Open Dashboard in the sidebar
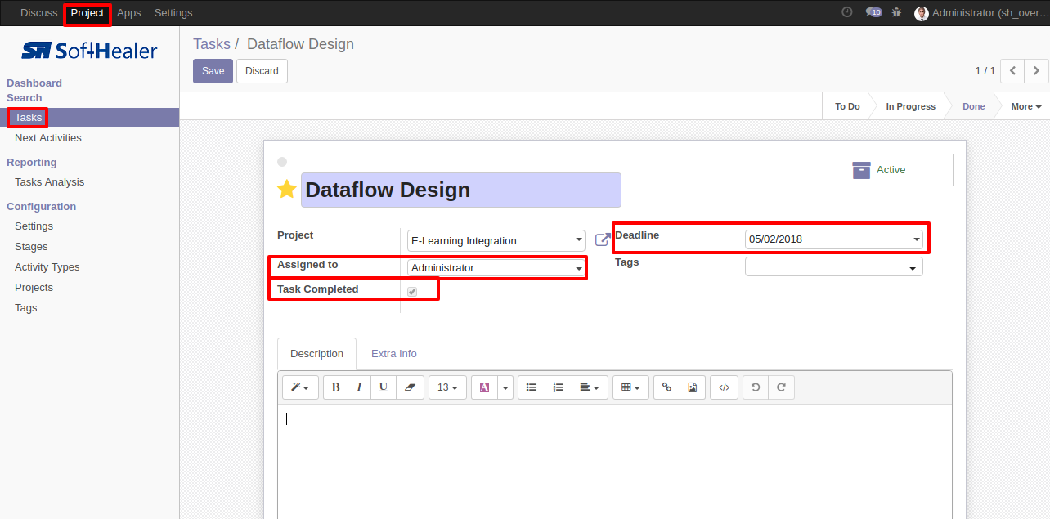Image resolution: width=1050 pixels, height=519 pixels. coord(34,83)
